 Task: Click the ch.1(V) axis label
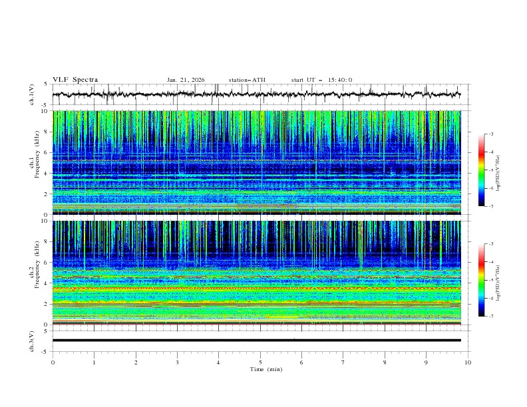[x=31, y=94]
